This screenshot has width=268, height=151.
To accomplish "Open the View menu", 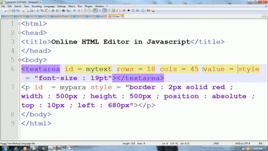I will point(26,6).
